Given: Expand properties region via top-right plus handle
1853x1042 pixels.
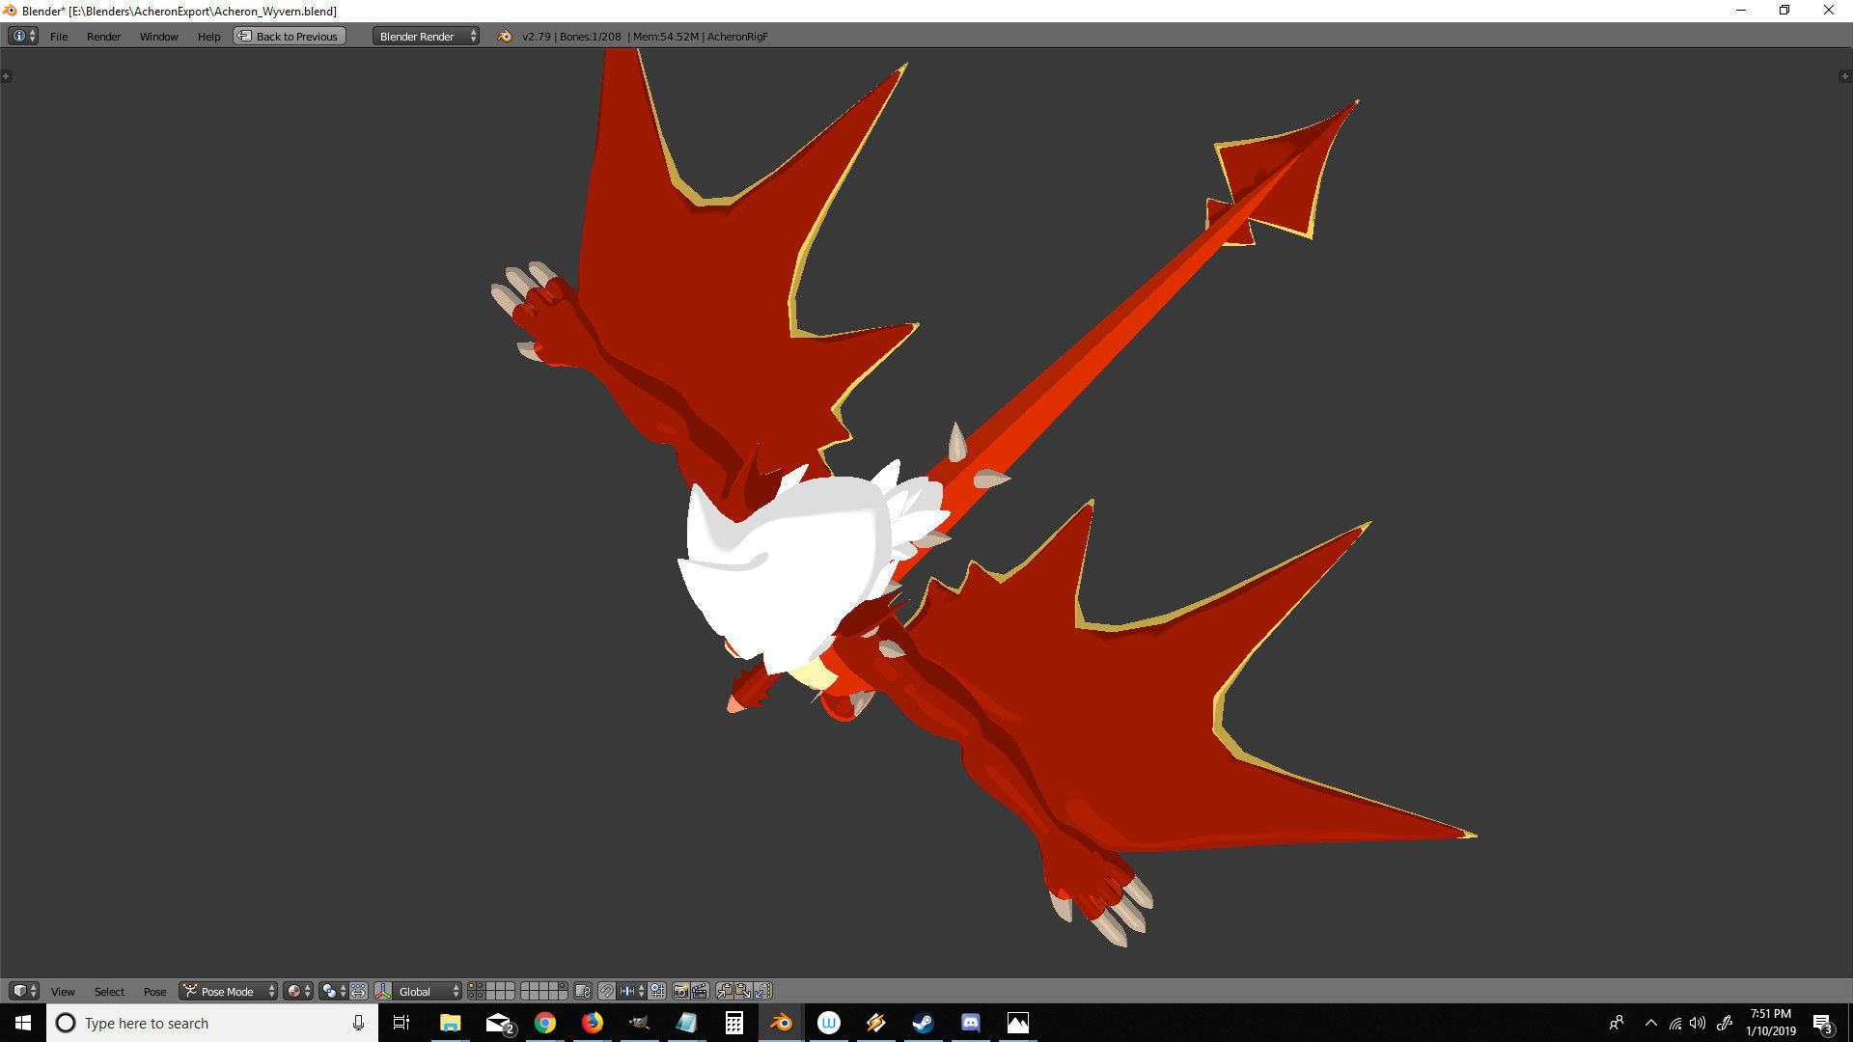Looking at the screenshot, I should [1845, 76].
